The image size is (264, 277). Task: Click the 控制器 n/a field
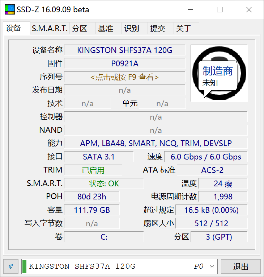click(156, 117)
